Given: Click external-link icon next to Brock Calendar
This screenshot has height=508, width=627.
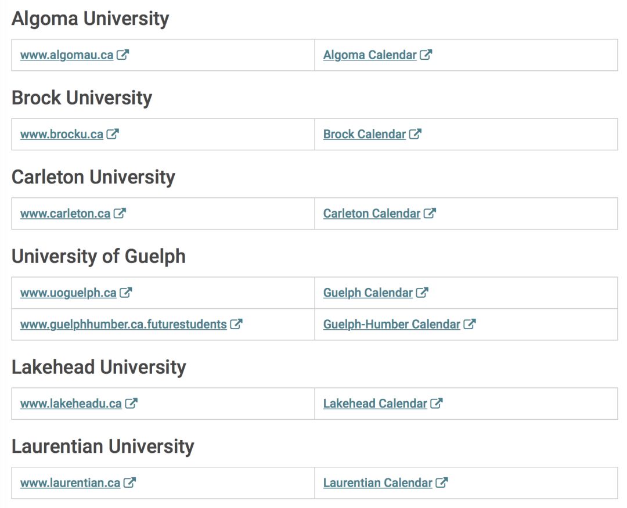Looking at the screenshot, I should [x=415, y=134].
